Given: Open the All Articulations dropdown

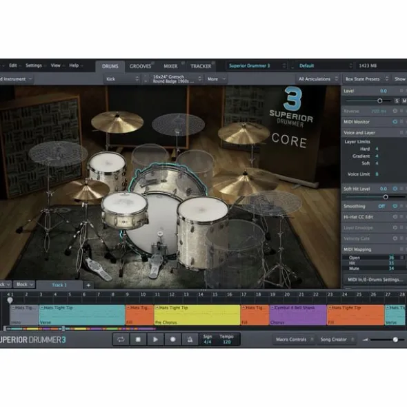Looking at the screenshot, I should click(318, 79).
